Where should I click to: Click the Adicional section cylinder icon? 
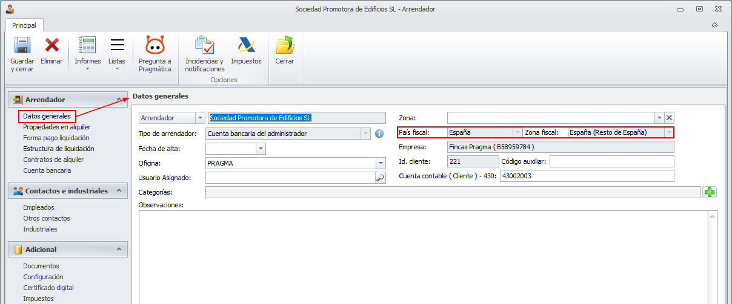tap(18, 250)
